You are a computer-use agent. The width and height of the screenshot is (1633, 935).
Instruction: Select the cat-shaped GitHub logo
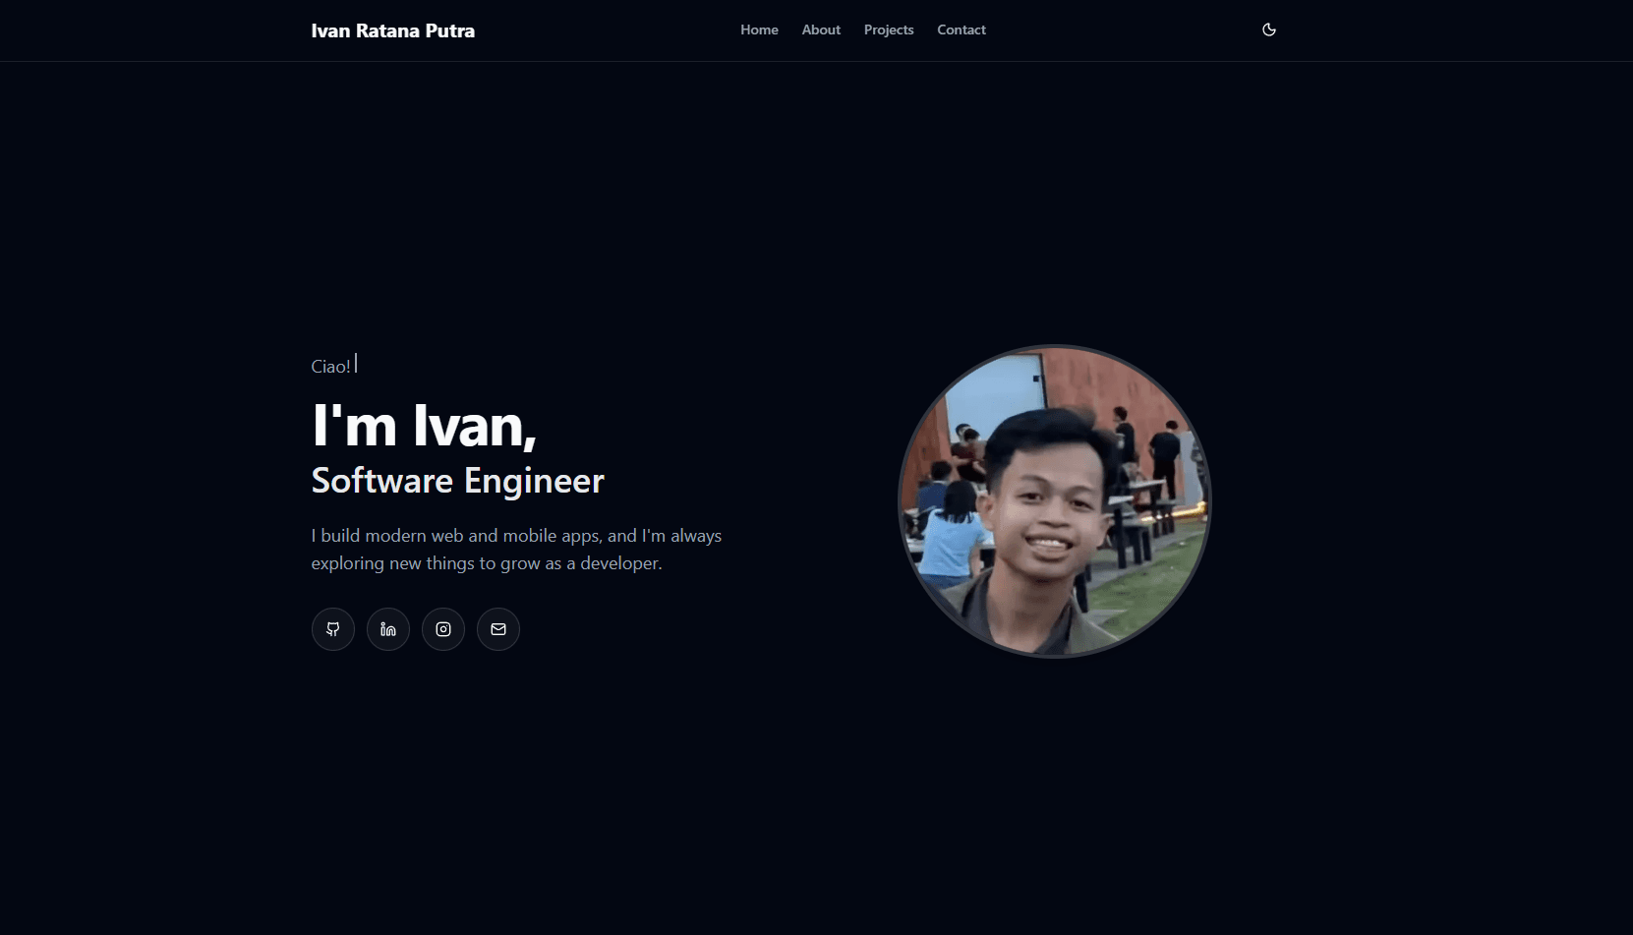point(332,629)
